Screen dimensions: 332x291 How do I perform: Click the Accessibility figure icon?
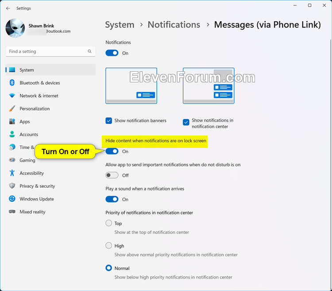12,173
